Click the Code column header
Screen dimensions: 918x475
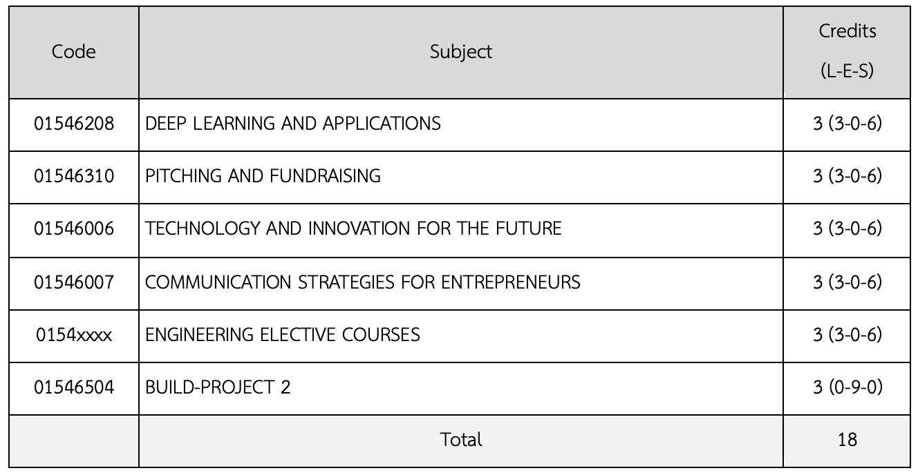(x=73, y=52)
